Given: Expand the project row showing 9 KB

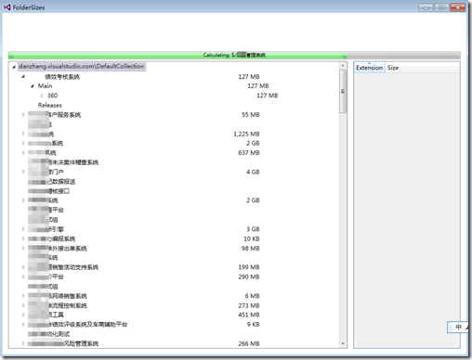Looking at the screenshot, I should click(23, 325).
